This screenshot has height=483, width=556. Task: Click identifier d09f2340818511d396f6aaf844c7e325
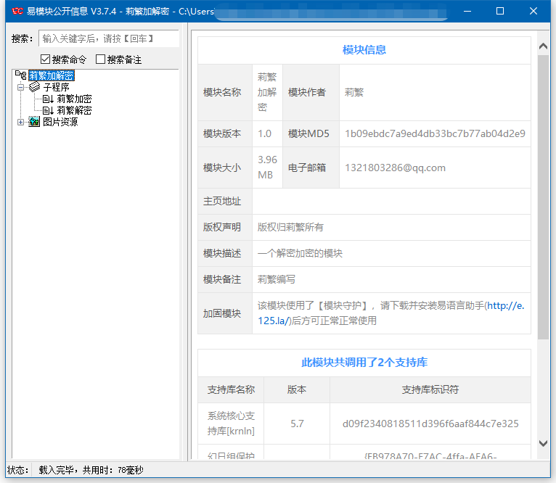pyautogui.click(x=430, y=424)
